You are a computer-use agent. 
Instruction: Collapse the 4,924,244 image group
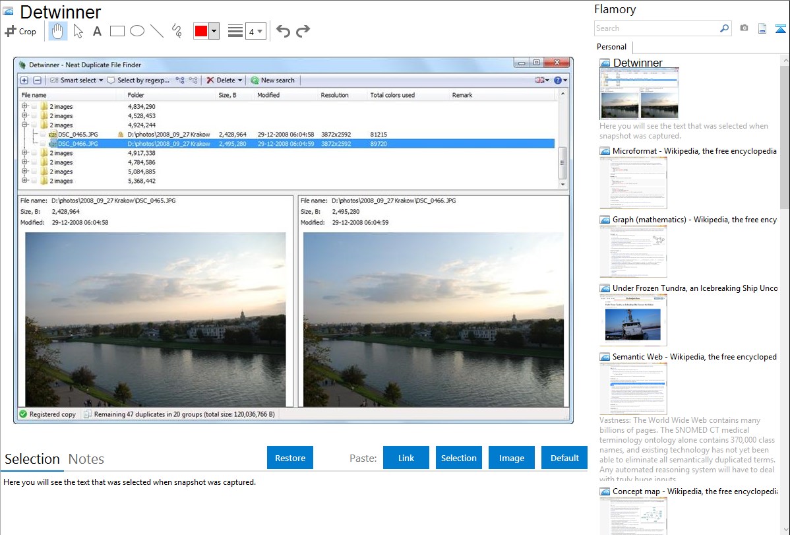[x=24, y=125]
